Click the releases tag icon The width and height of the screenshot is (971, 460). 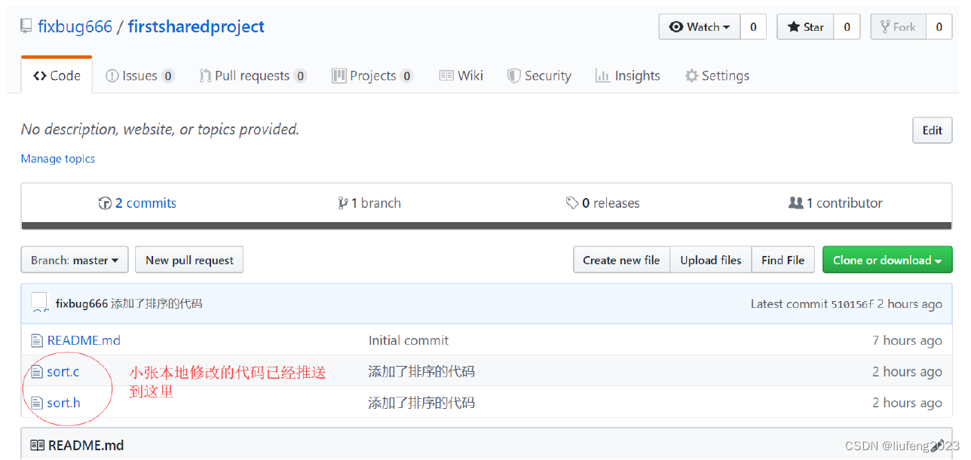pos(572,203)
